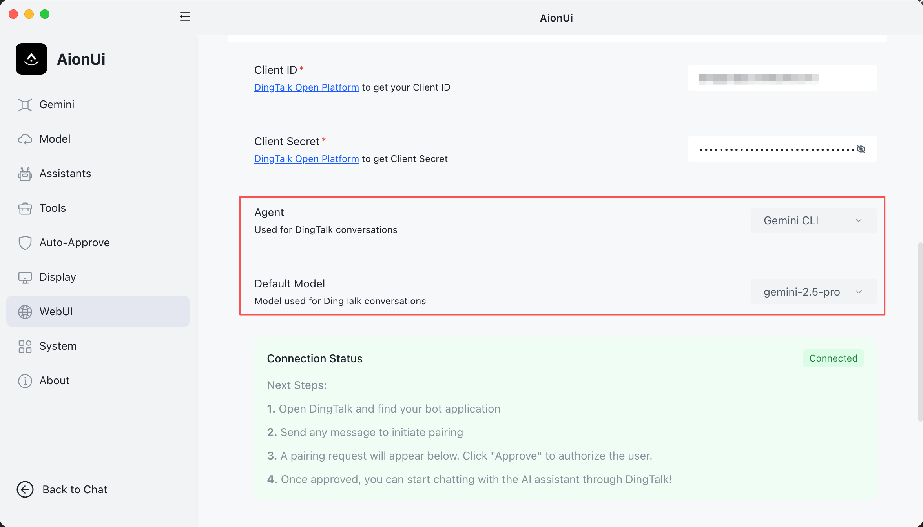This screenshot has width=923, height=527.
Task: Click 'Model used for DingTalk conversations' text
Action: tap(340, 301)
